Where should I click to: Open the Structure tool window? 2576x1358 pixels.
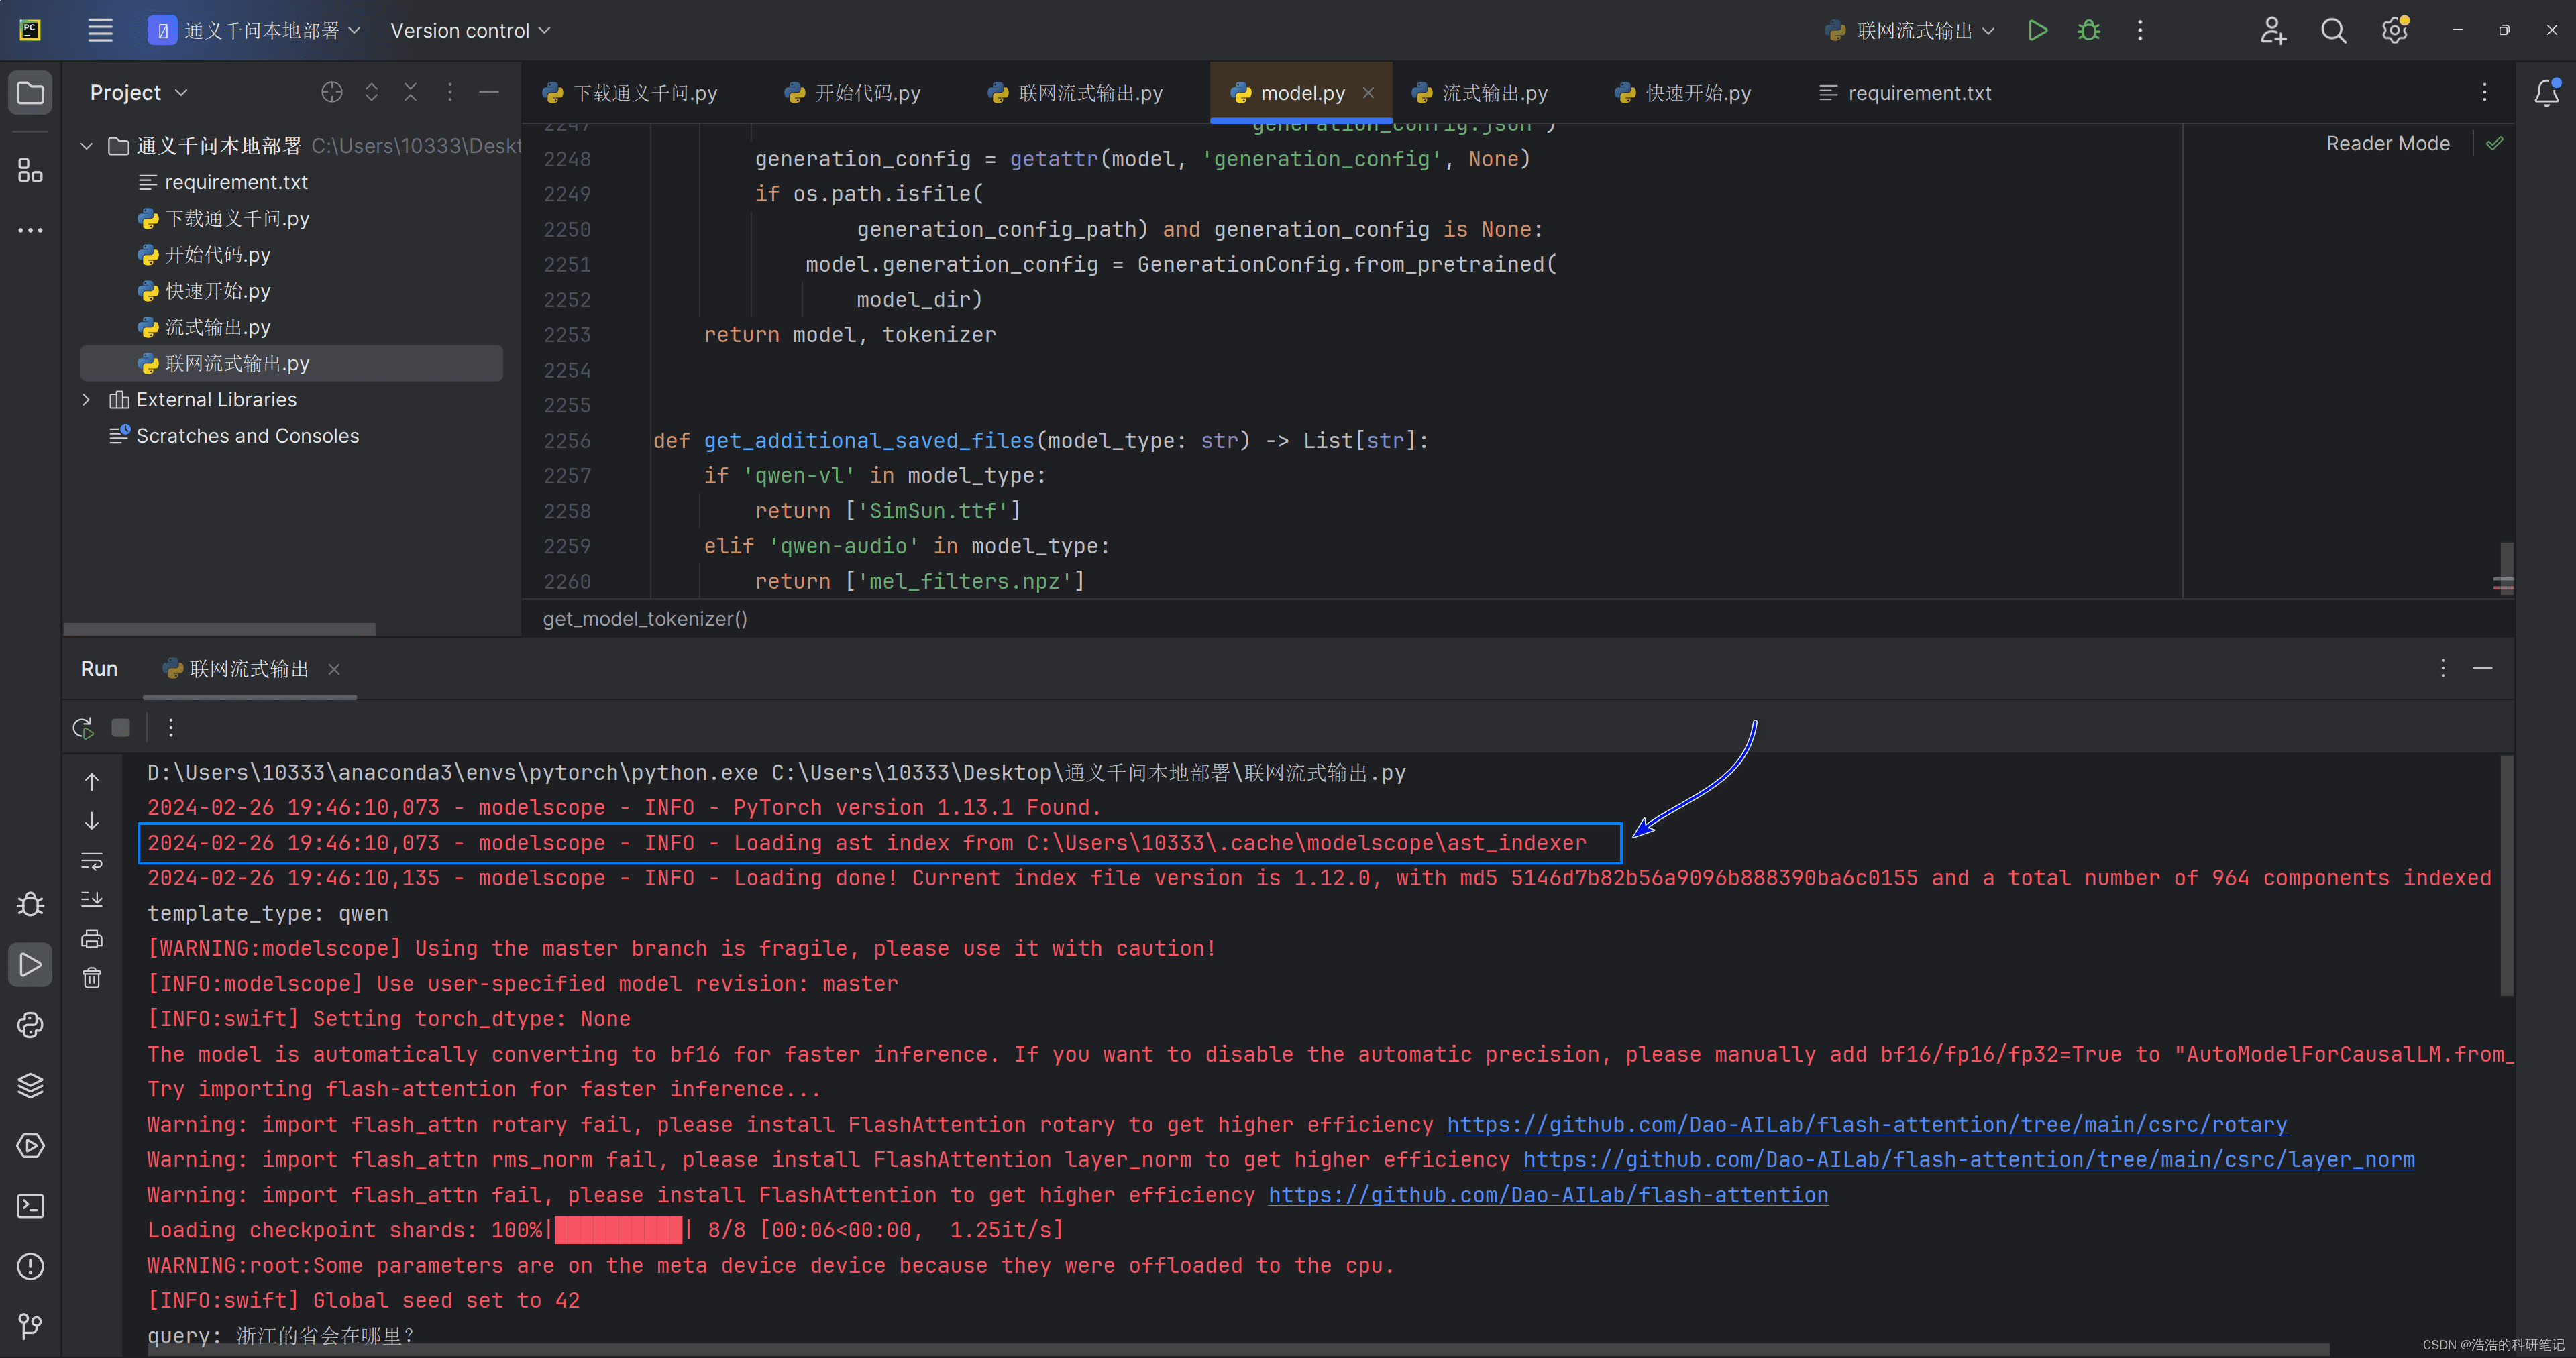coord(30,171)
